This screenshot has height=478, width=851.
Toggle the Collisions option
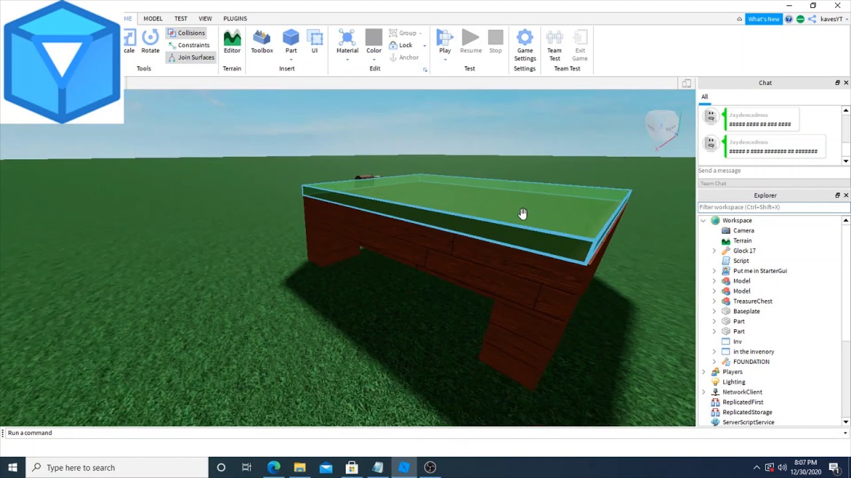point(186,33)
